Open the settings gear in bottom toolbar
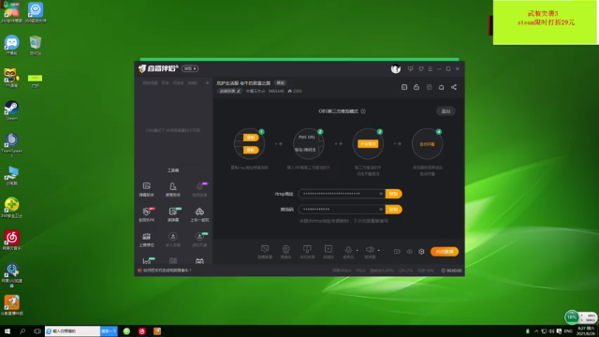Viewport: 599px width, 337px height. [421, 252]
